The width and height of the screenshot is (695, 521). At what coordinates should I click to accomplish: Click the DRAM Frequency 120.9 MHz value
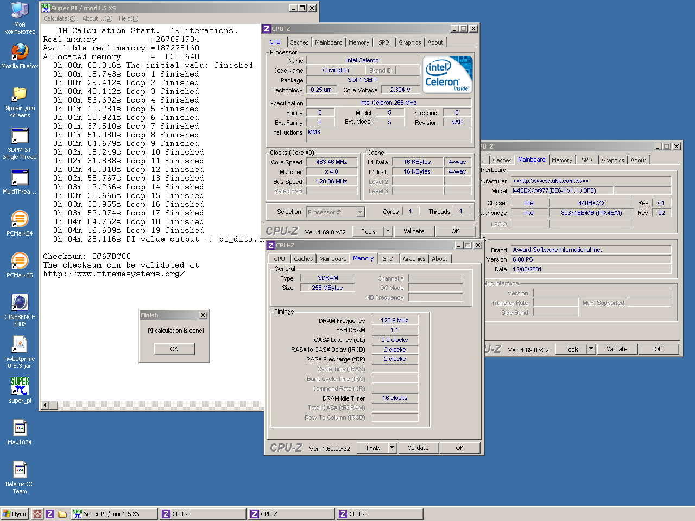395,320
